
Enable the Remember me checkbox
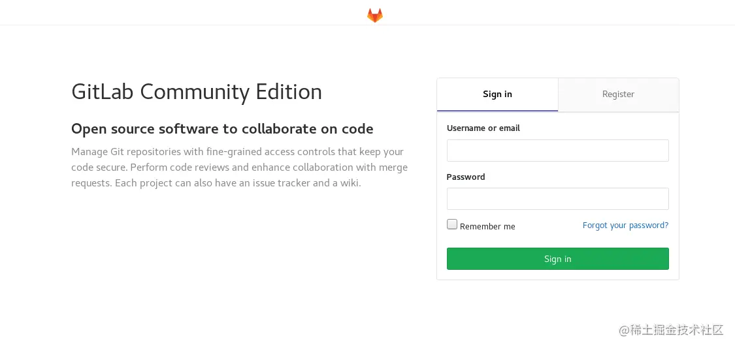(x=452, y=225)
